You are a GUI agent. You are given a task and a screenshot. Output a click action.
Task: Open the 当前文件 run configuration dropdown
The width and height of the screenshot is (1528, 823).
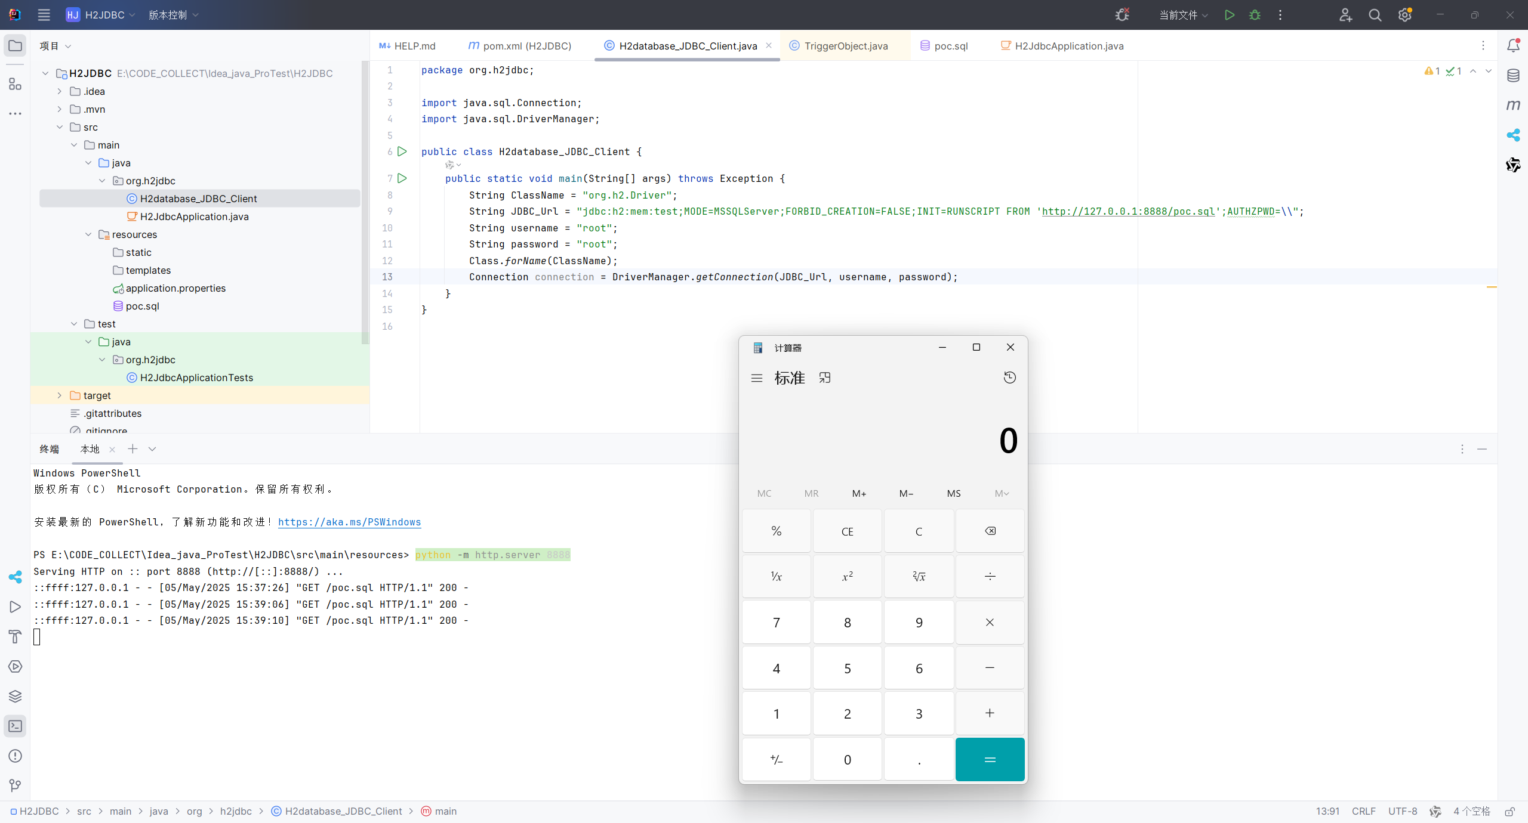[1184, 15]
